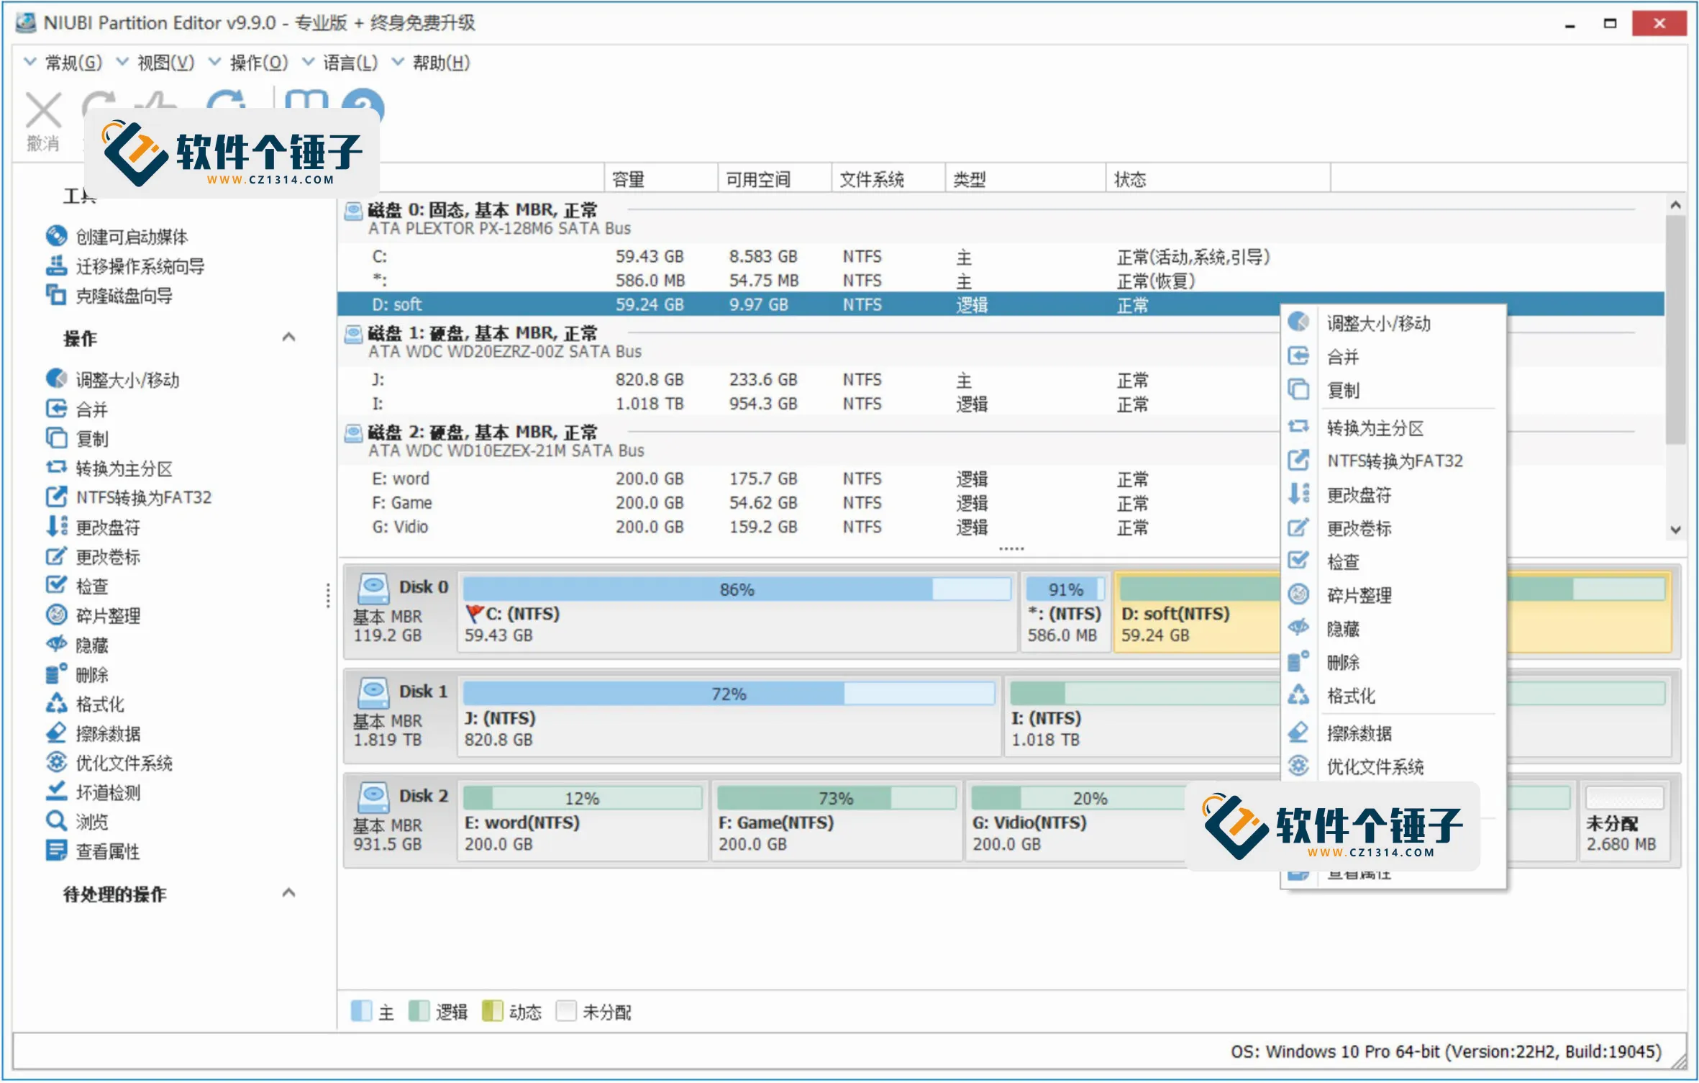Select C: partition row in list
The image size is (1699, 1083).
(x=1001, y=257)
